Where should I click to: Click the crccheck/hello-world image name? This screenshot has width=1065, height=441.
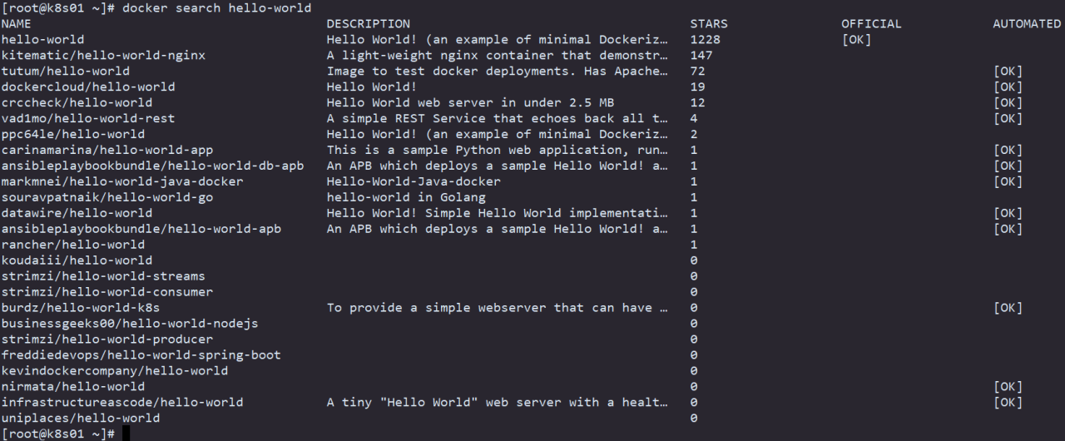77,103
